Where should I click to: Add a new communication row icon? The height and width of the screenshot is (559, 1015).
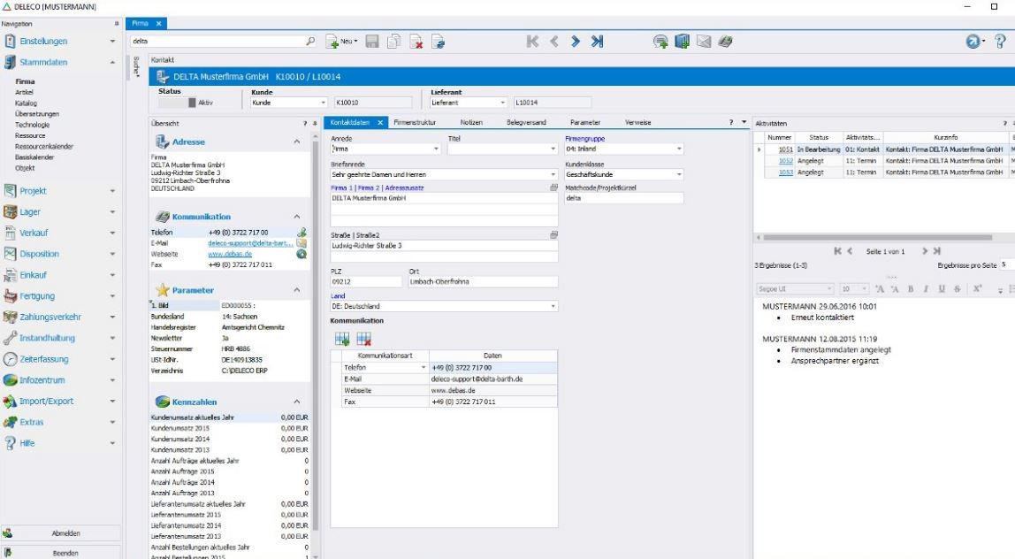click(341, 339)
